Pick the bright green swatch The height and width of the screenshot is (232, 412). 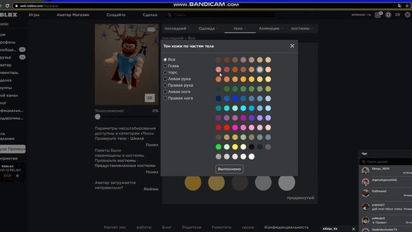218,147
